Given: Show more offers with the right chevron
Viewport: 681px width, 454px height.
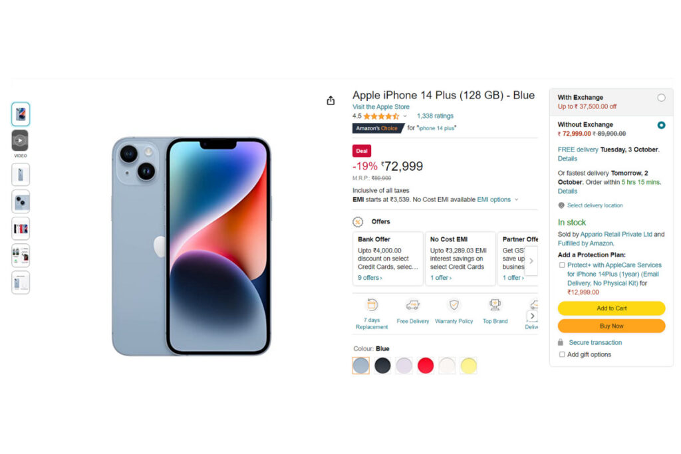Looking at the screenshot, I should click(x=531, y=261).
